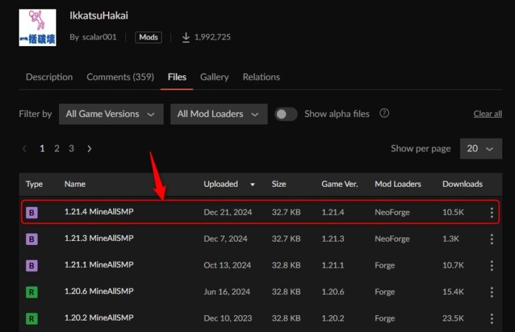Click the beta badge on 1.21.4 MineAllSMP row
This screenshot has height=332, width=515.
click(x=32, y=213)
